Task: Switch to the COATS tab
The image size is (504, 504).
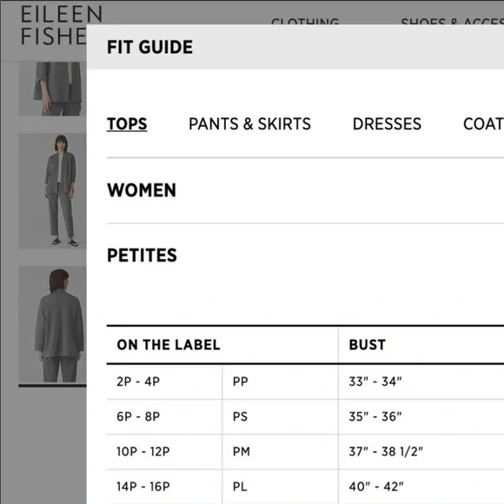Action: [x=483, y=124]
